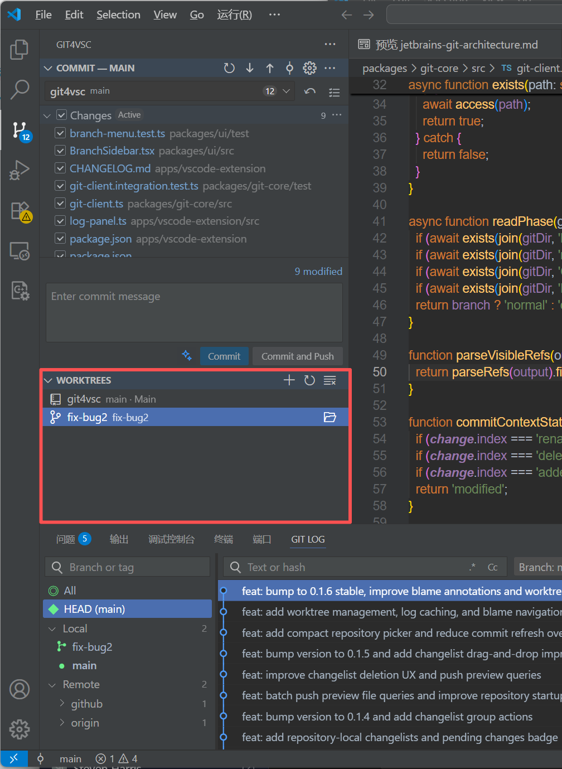The image size is (562, 769).
Task: Open the Run and Debug view
Action: 20,170
